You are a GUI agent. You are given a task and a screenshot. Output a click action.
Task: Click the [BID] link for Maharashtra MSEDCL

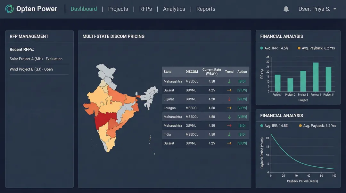[243, 81]
